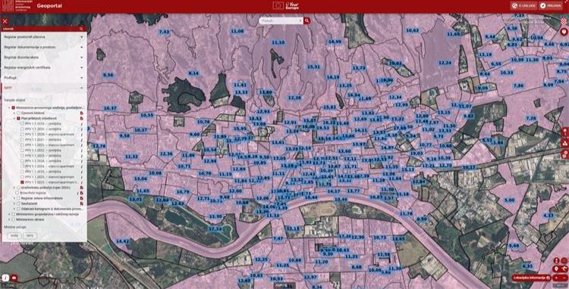Enable the Geohazardi checkbox
Screen dimensions: 569x289
[18, 204]
